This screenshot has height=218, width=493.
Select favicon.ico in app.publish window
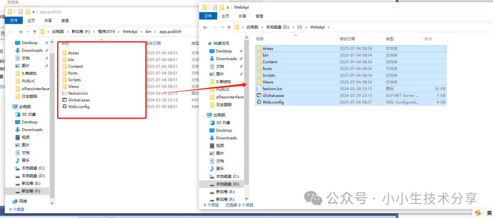[x=75, y=93]
